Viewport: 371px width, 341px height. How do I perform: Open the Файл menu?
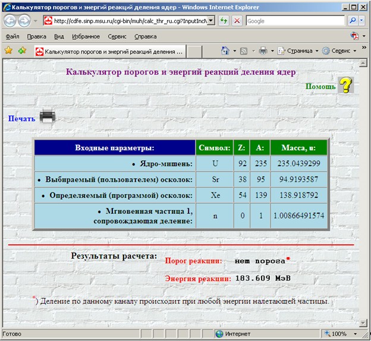12,36
